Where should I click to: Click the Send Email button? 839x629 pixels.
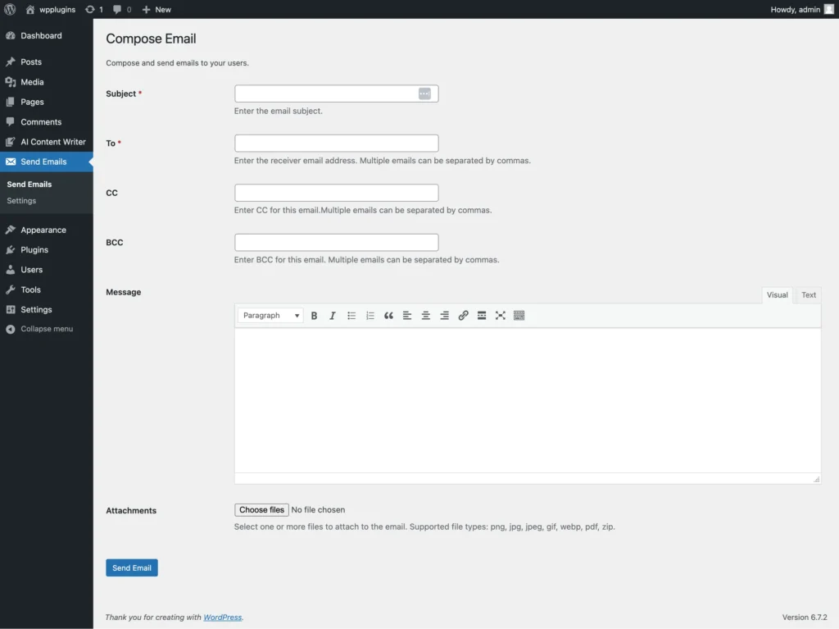tap(131, 567)
